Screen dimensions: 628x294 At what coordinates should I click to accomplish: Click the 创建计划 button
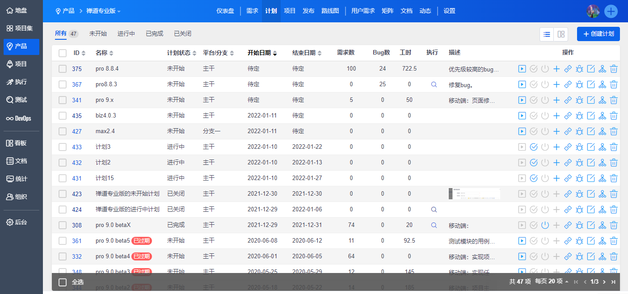coord(598,34)
